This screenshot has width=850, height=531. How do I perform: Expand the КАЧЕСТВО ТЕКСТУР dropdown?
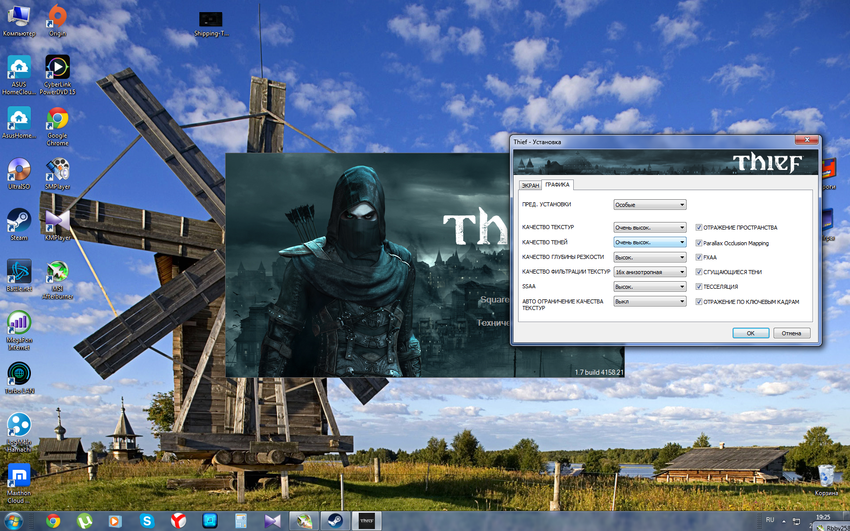click(650, 228)
